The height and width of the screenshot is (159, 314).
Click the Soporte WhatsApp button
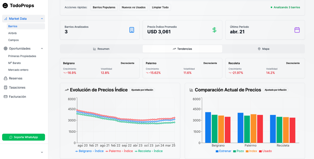(x=24, y=137)
